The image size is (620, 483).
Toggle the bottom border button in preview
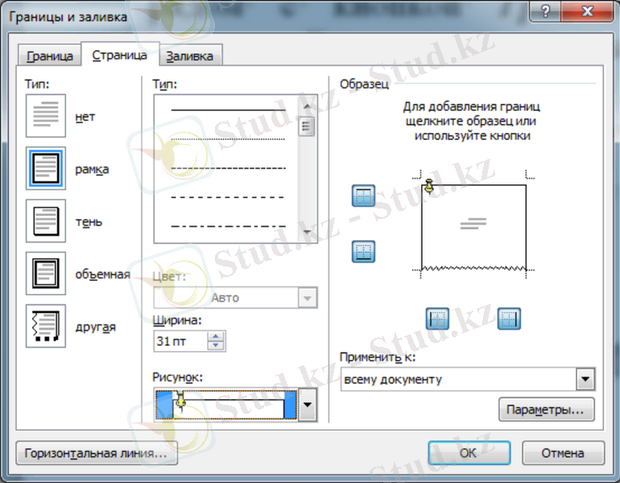[363, 251]
